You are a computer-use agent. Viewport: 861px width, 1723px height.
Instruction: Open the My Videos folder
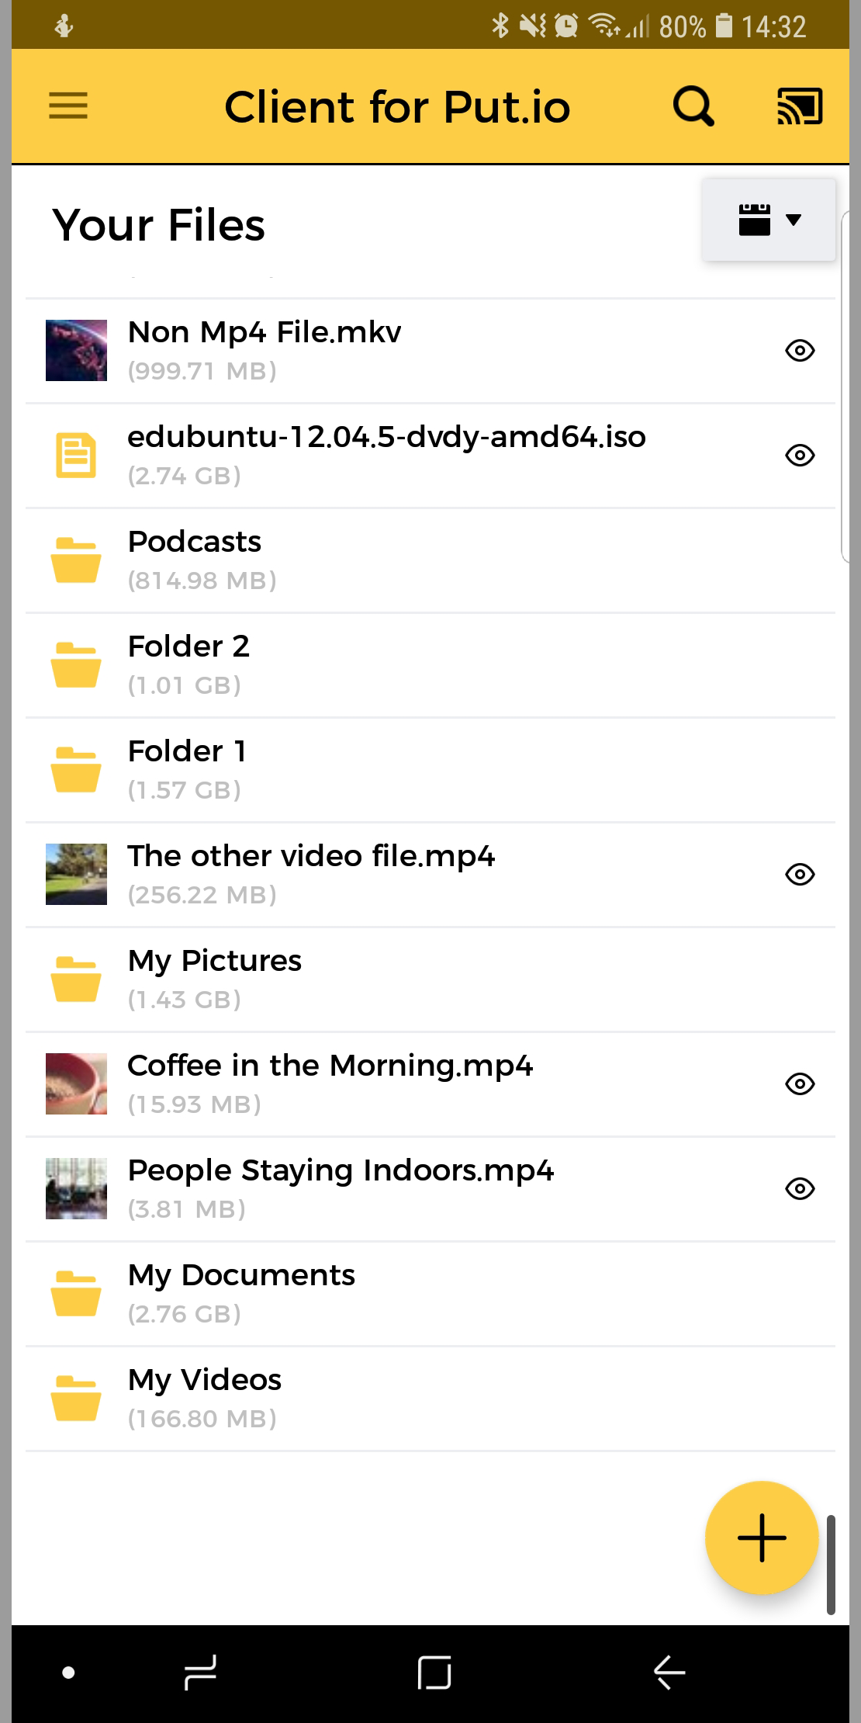pyautogui.click(x=430, y=1399)
